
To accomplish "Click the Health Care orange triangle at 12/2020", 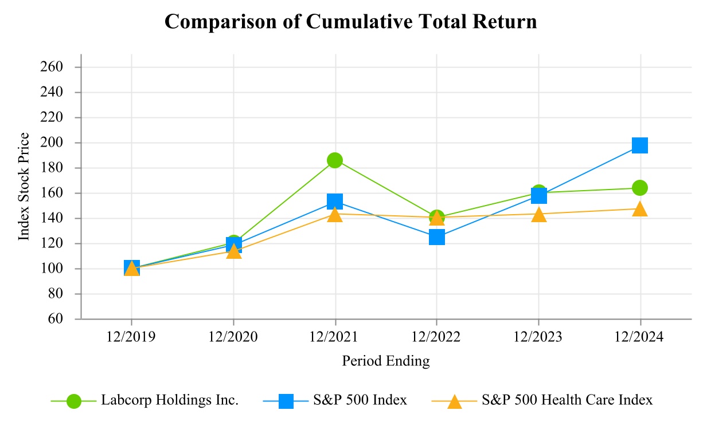I will tap(233, 251).
